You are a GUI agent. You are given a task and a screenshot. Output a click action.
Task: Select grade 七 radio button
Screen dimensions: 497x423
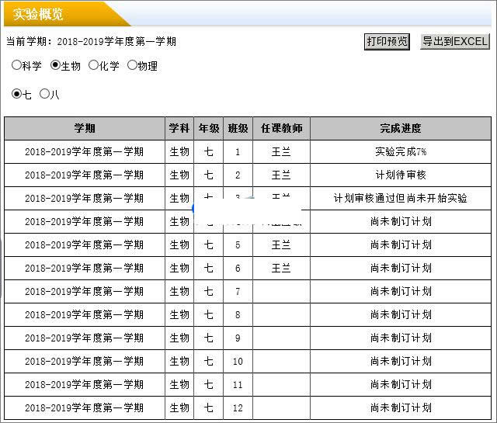[x=16, y=94]
